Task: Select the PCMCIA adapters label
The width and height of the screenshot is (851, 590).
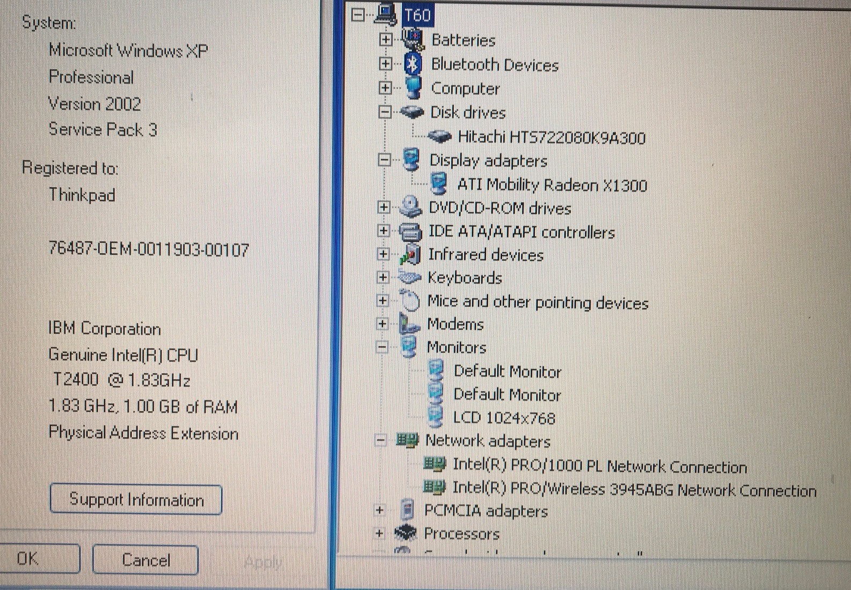Action: pyautogui.click(x=486, y=511)
